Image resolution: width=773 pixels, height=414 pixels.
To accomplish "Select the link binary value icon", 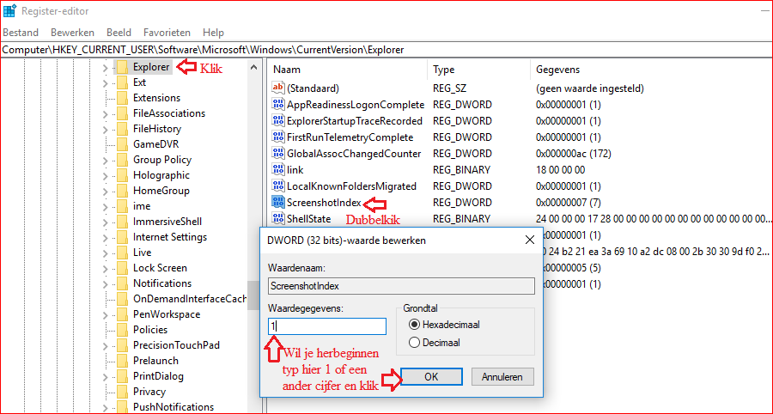I will (x=277, y=169).
